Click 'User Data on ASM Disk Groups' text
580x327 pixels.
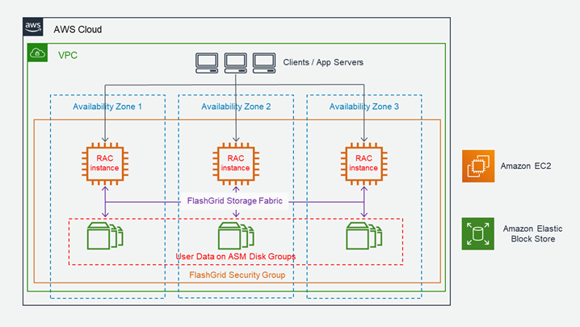coord(236,256)
